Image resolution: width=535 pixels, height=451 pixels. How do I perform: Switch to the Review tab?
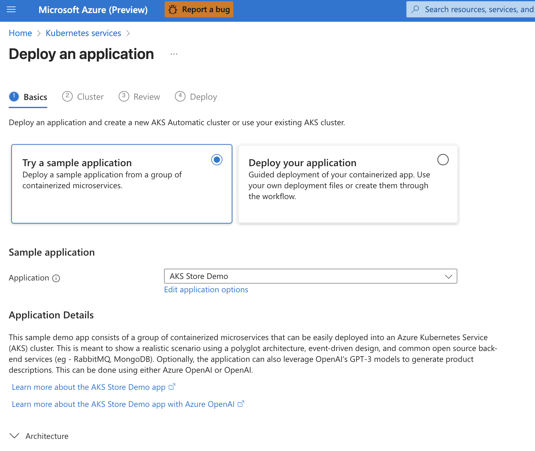139,97
